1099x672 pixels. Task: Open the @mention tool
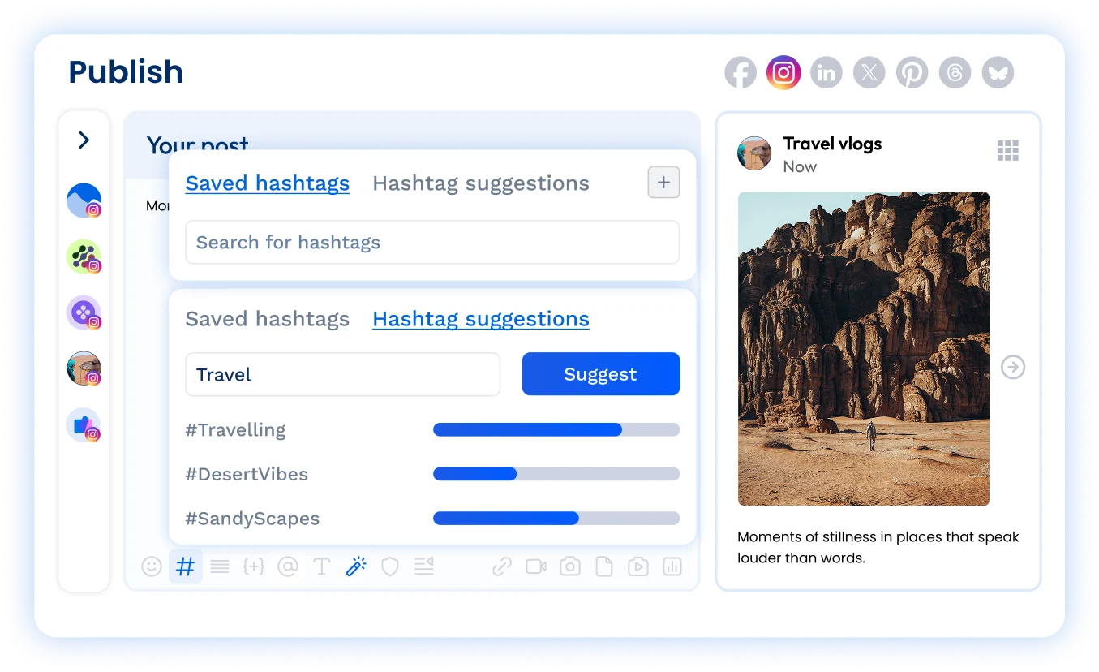(288, 566)
